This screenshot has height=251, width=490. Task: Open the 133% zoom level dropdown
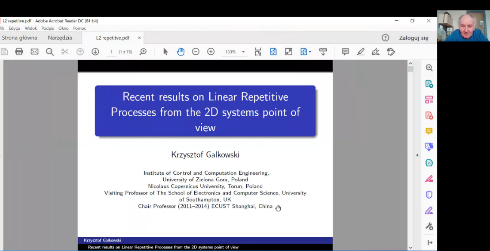pyautogui.click(x=243, y=52)
